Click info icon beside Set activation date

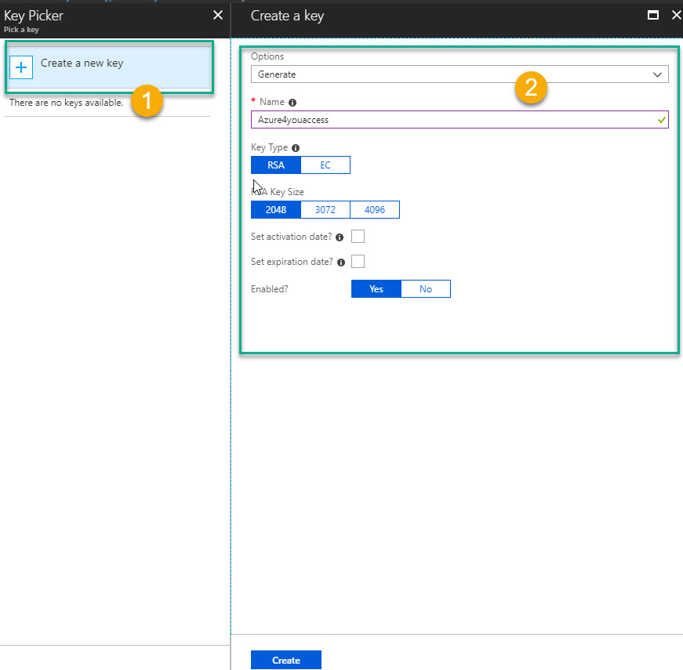(x=341, y=237)
